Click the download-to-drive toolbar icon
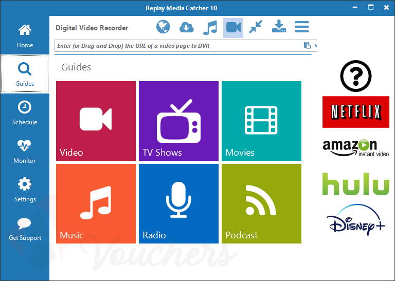The height and width of the screenshot is (281, 395). click(x=279, y=26)
